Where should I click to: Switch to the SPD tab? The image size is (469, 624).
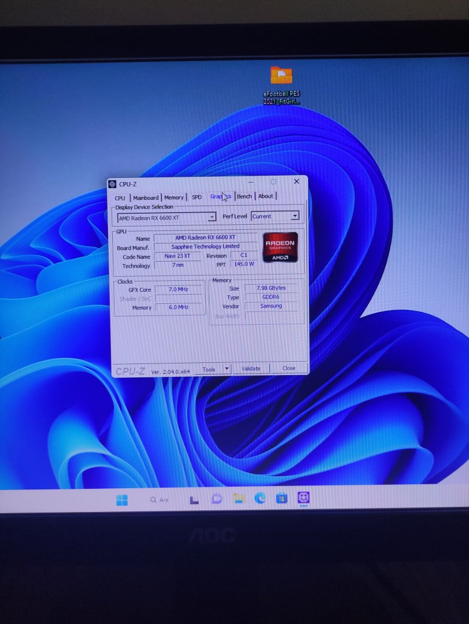(x=197, y=197)
